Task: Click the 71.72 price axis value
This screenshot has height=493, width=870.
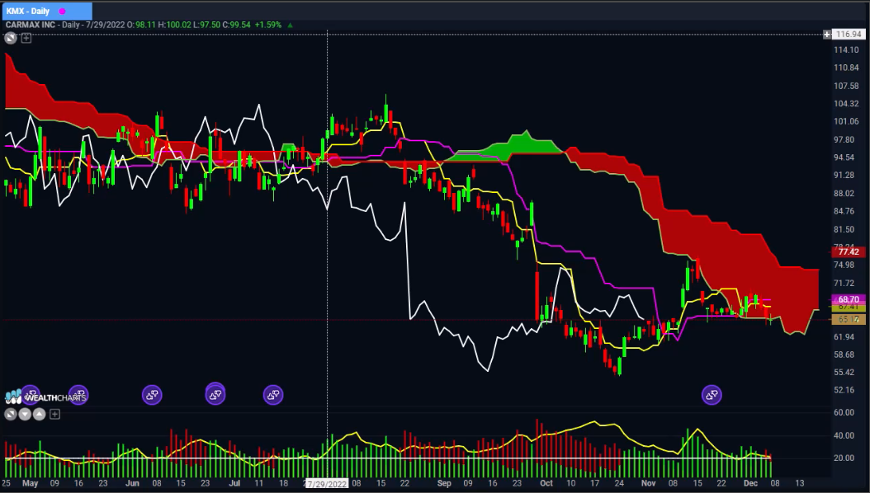Action: point(844,283)
